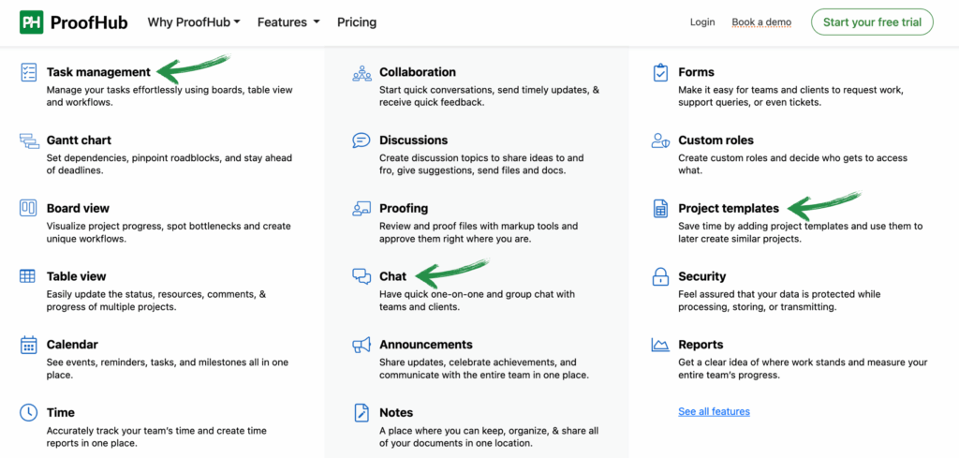
Task: Click 'See events, reminders, tasks' description
Action: tap(167, 368)
